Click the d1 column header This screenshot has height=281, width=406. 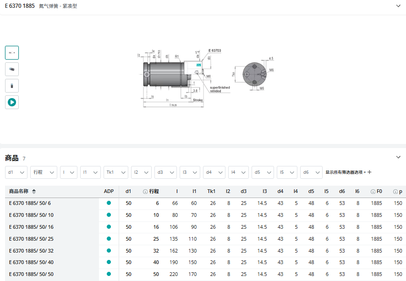tap(128, 192)
